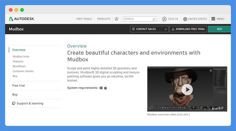Image resolution: width=236 pixels, height=131 pixels.
Task: Go to Customer stories sidebar link
Action: [x=23, y=71]
